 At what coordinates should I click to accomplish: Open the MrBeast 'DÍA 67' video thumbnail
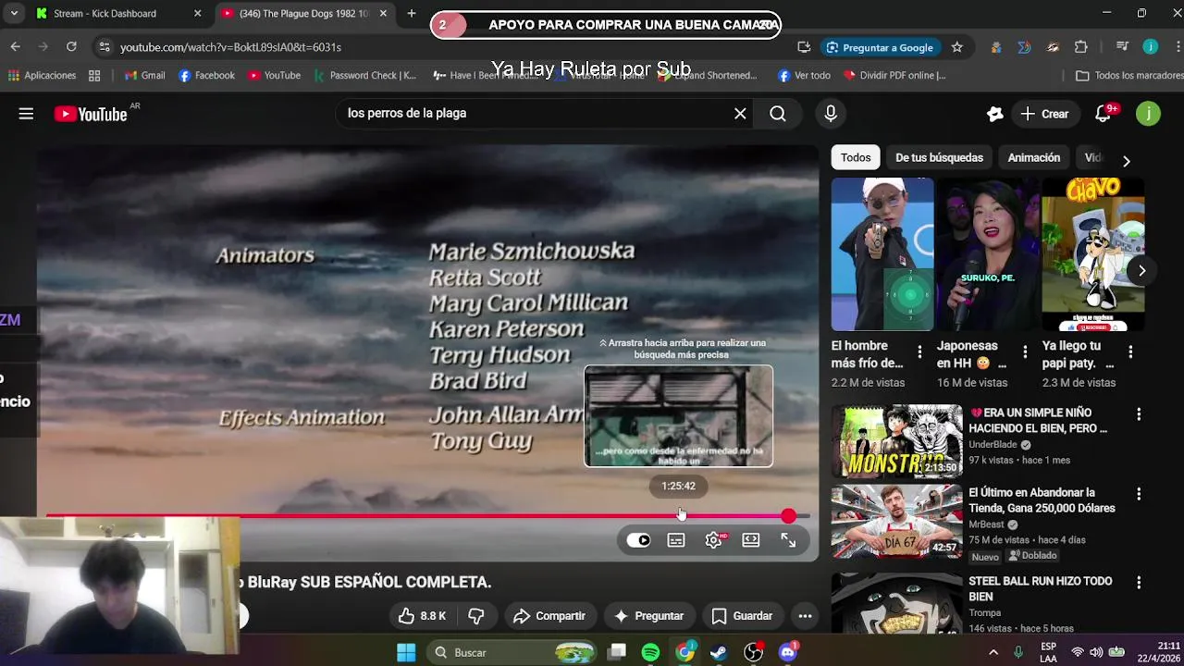coord(896,523)
